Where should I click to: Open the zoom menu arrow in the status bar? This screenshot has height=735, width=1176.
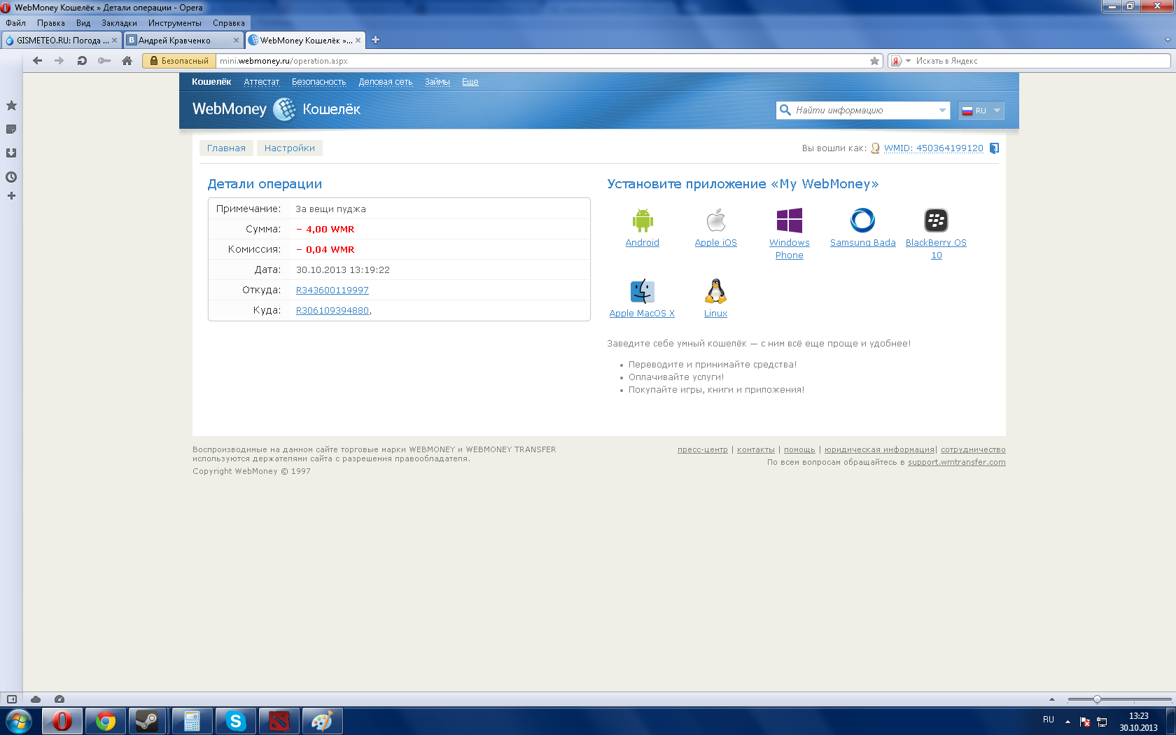[x=1051, y=699]
